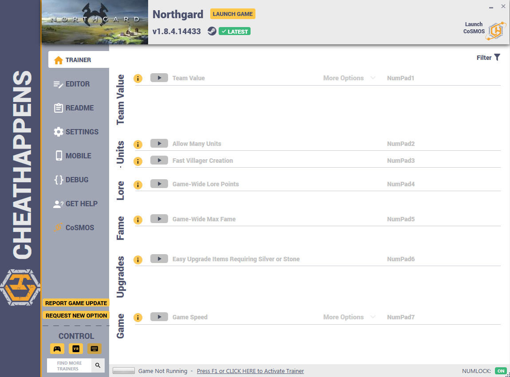Activate the Team Value cheat toggle
This screenshot has width=510, height=377.
tap(159, 78)
